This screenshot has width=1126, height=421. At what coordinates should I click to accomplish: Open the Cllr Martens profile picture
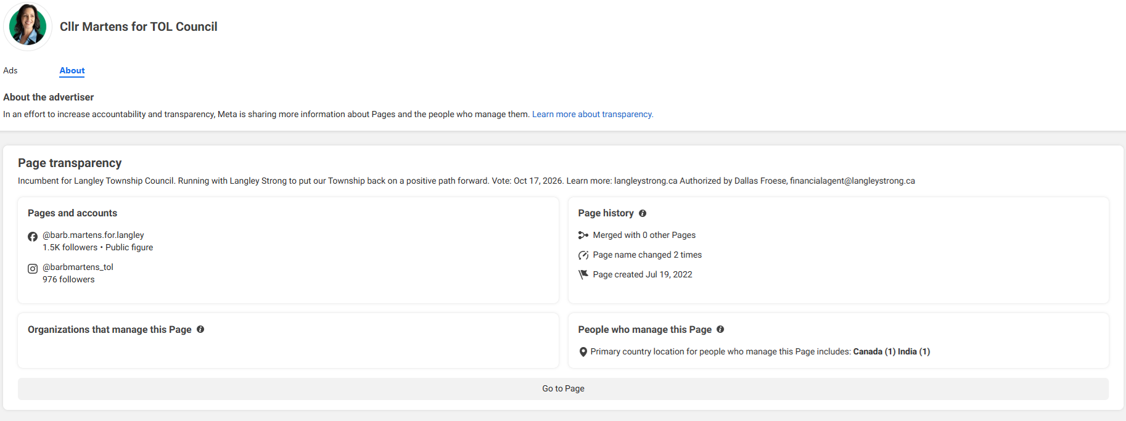point(28,26)
